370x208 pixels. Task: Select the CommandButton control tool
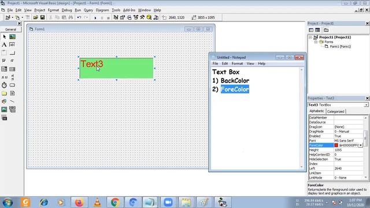(x=12, y=53)
